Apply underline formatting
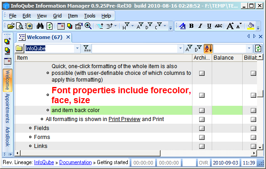Screen dimensions: 266x169 [x=209, y=26]
